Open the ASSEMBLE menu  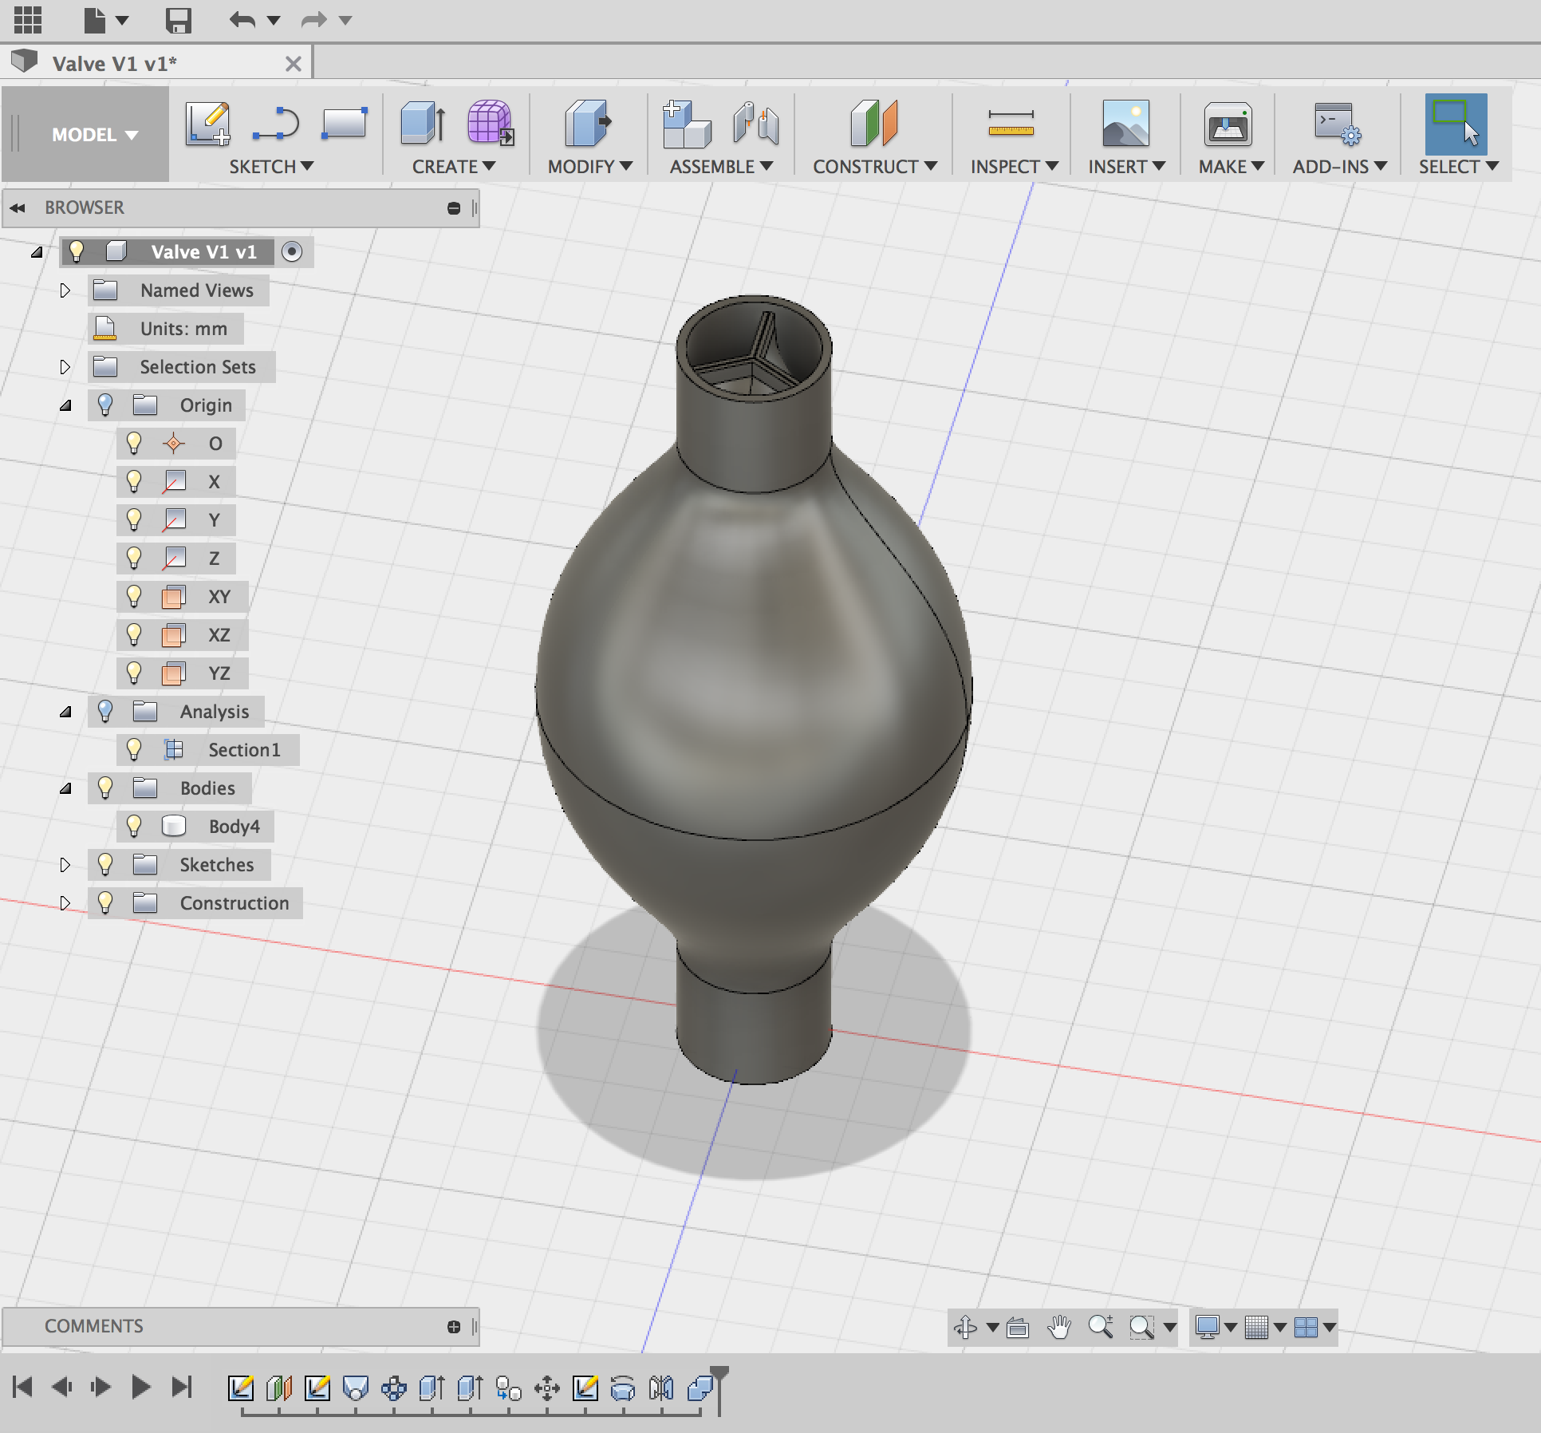tap(721, 167)
